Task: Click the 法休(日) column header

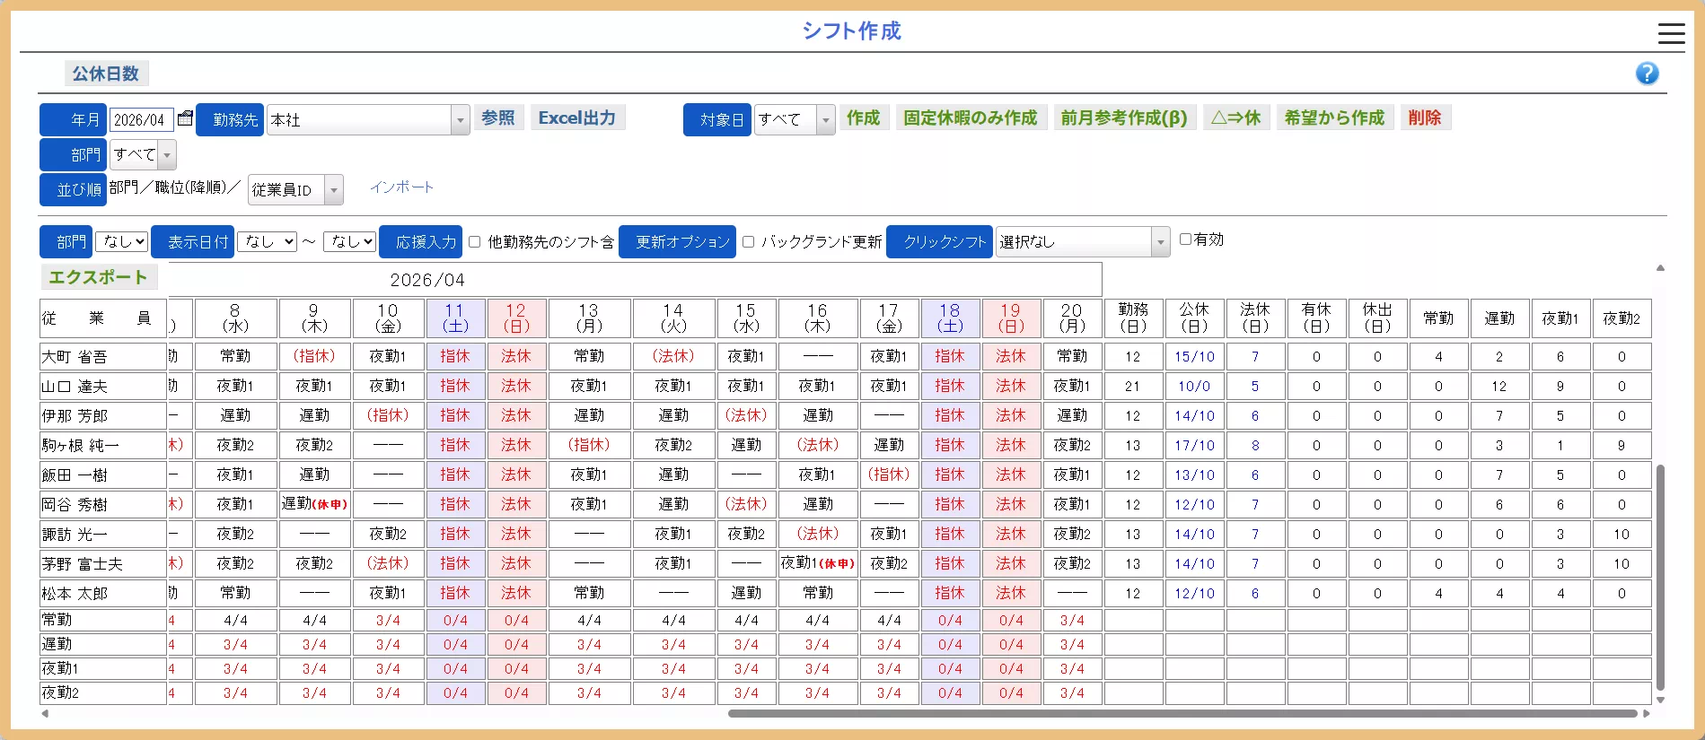Action: point(1255,318)
